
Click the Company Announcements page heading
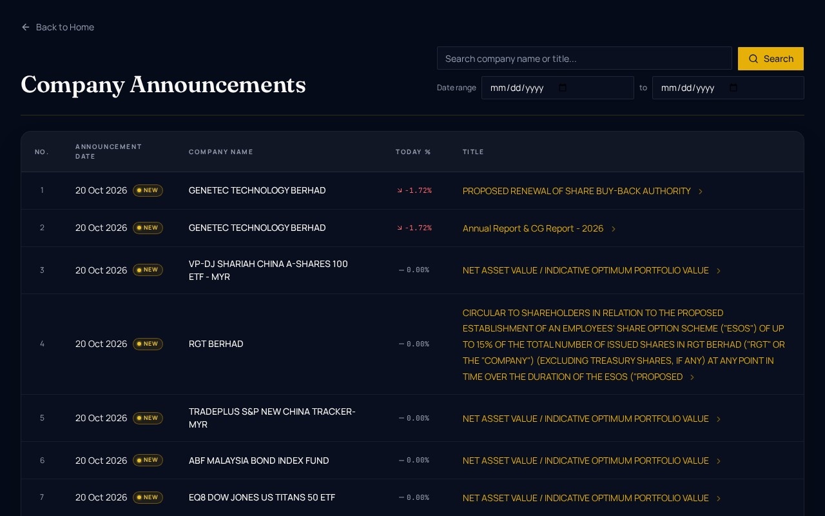163,84
